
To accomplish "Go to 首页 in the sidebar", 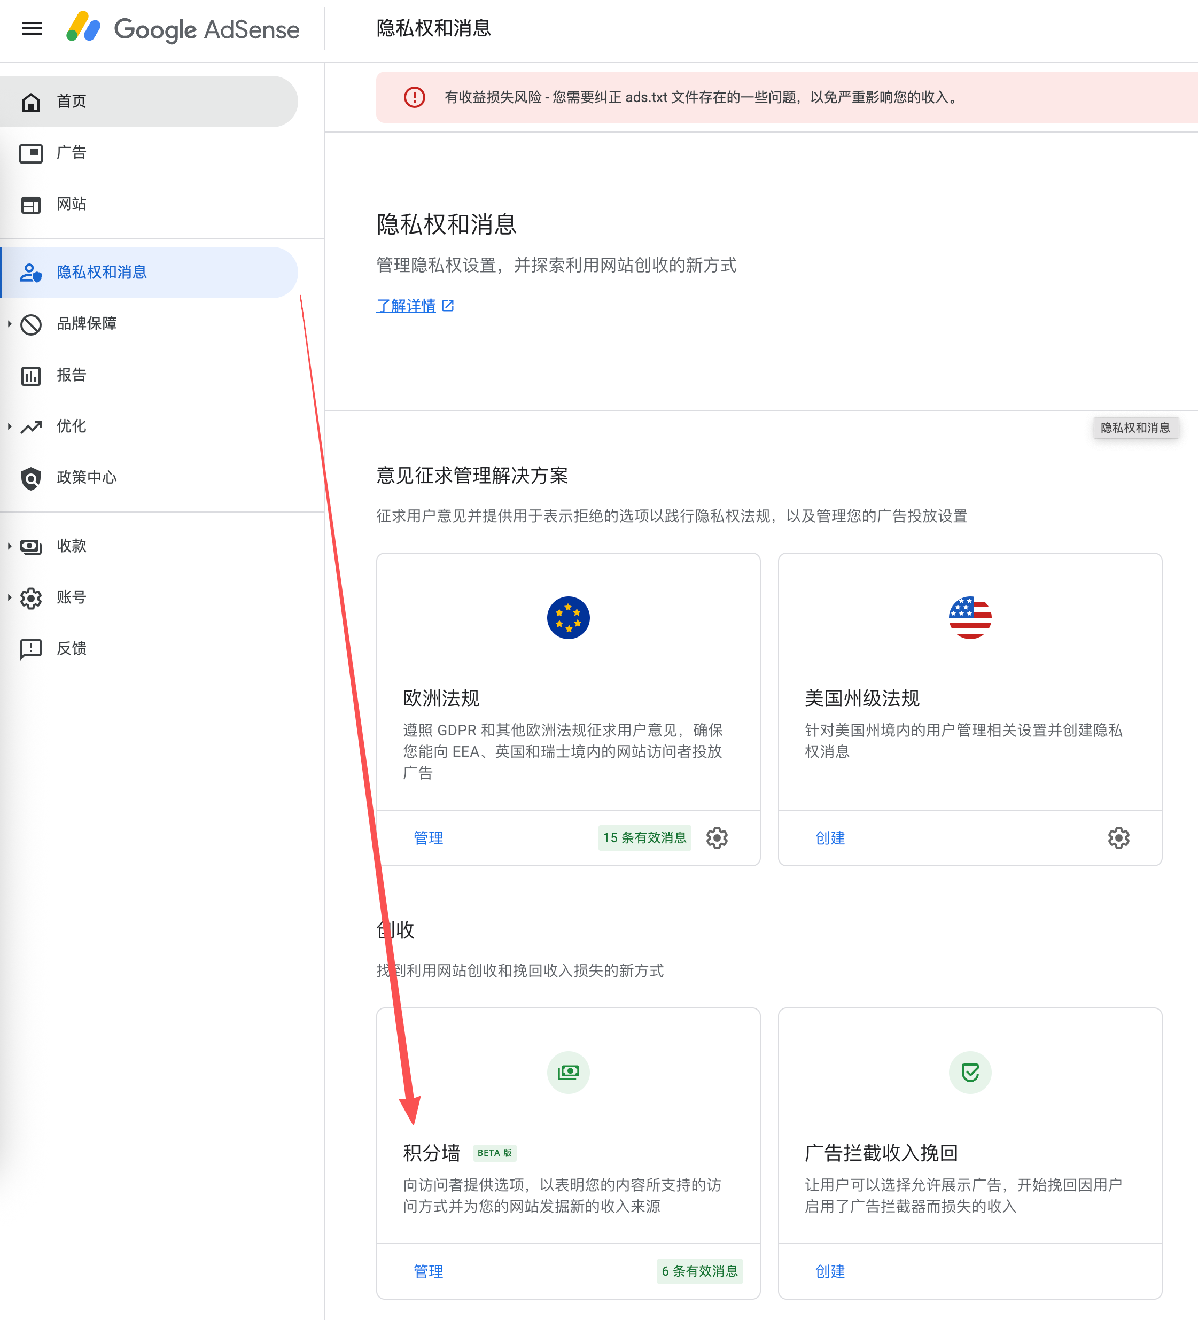I will pos(149,102).
